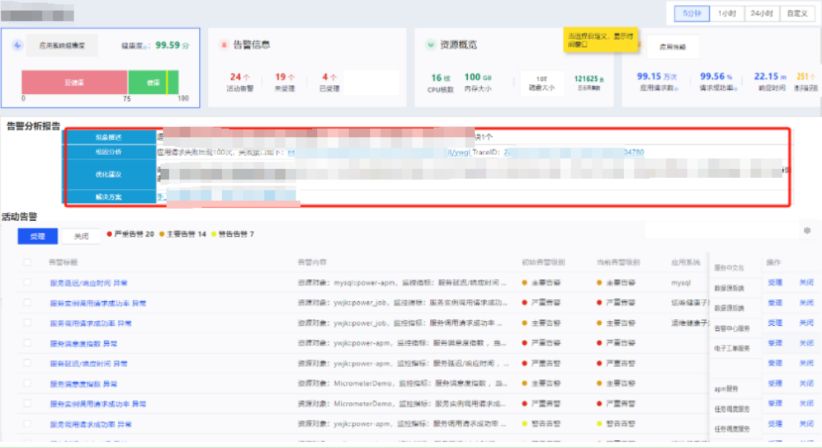Select the 24小时 time range
The width and height of the screenshot is (822, 448).
tap(761, 13)
